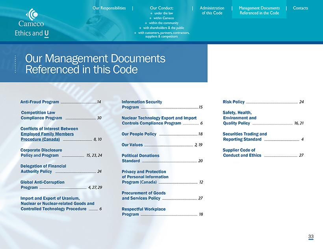Open Supplier Code of Conduct and Ethics
The image size is (323, 249).
[242, 153]
